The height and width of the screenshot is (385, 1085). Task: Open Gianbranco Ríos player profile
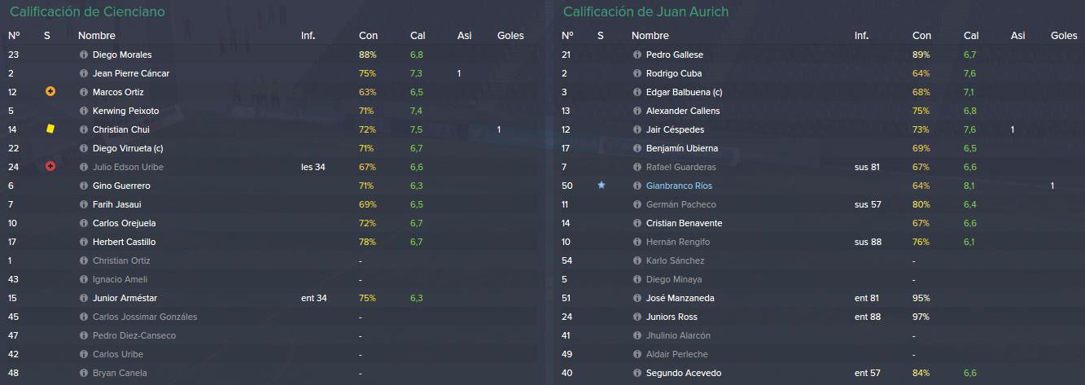pyautogui.click(x=679, y=186)
